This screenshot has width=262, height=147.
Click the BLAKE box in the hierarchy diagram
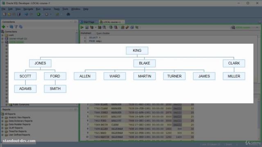(x=145, y=63)
